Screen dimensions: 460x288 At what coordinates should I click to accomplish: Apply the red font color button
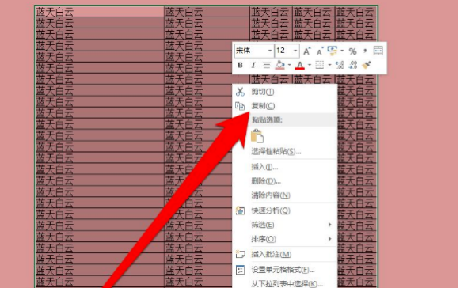[300, 65]
